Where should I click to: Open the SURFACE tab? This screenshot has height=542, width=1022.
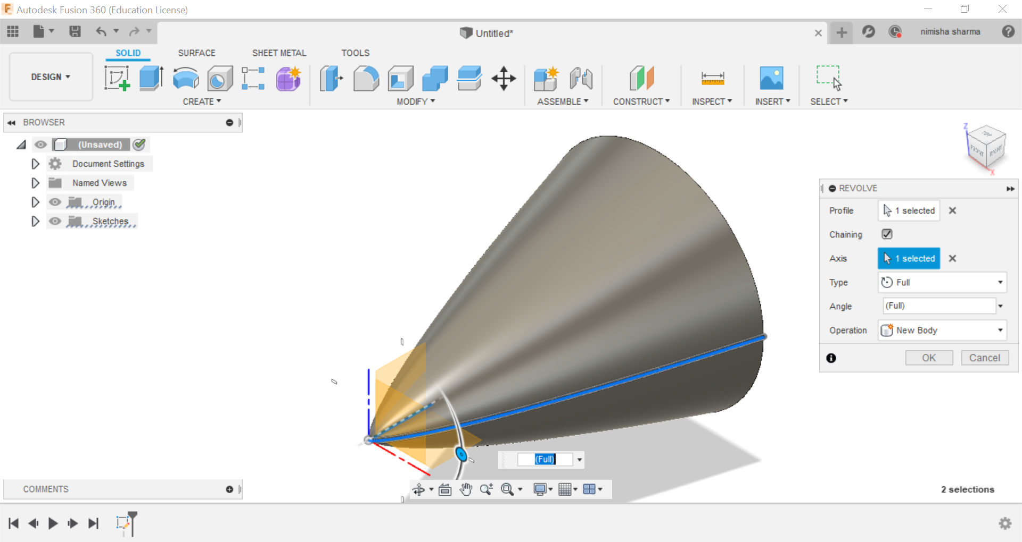[196, 53]
